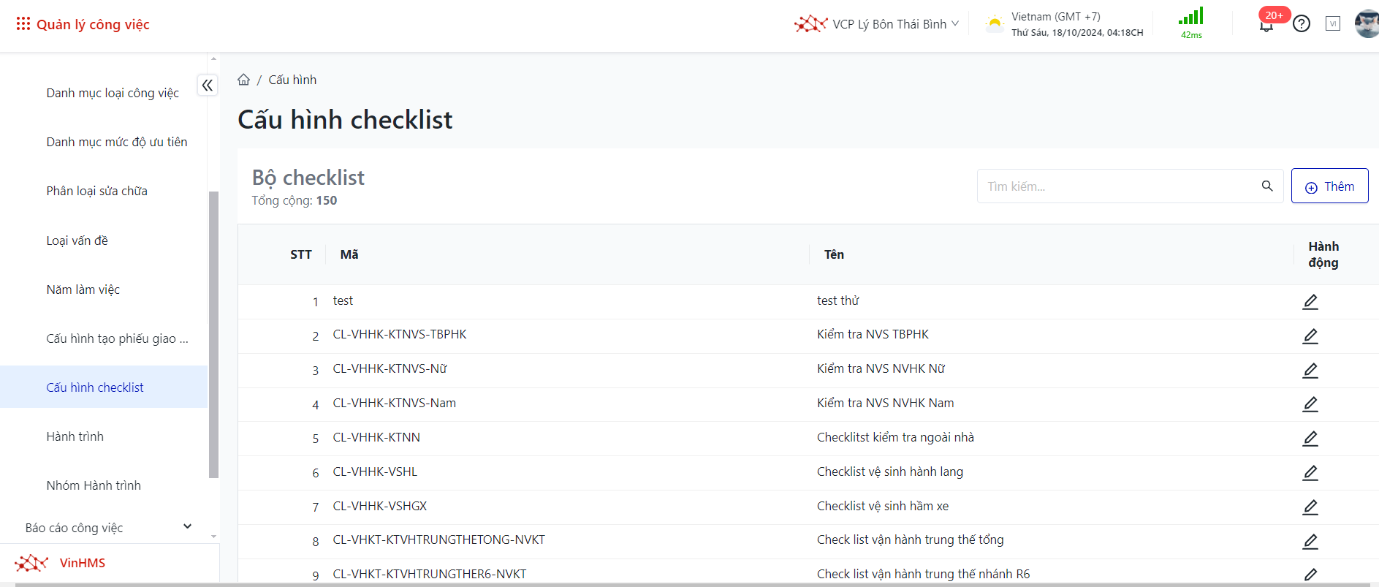Click the CL-VHHK-VSHL code cell

[375, 472]
